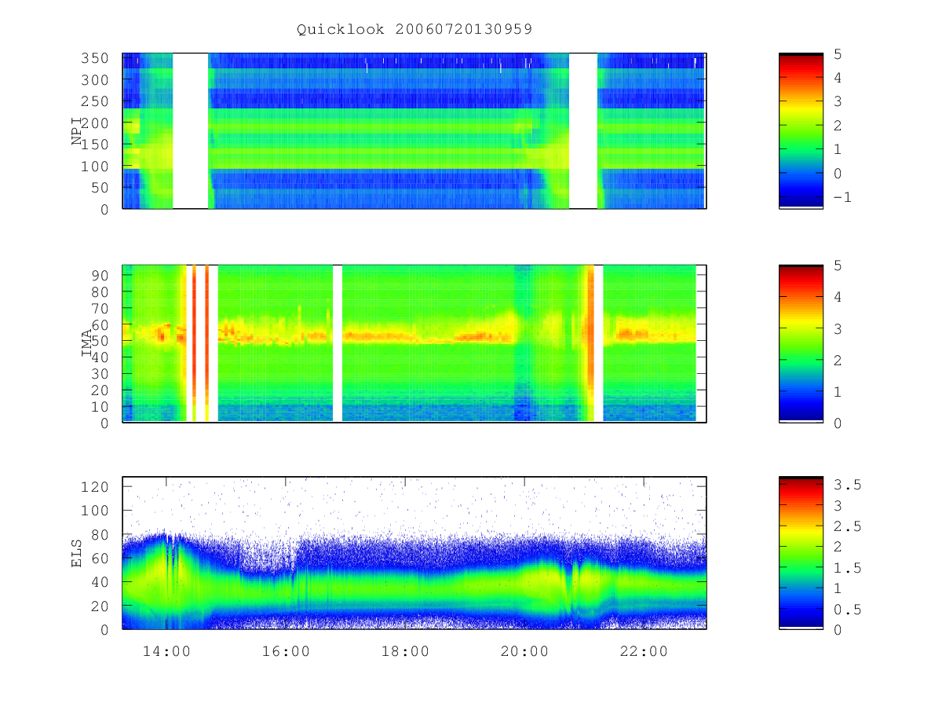Click inside the NPI spectrogram panel
The image size is (942, 707).
[x=414, y=130]
